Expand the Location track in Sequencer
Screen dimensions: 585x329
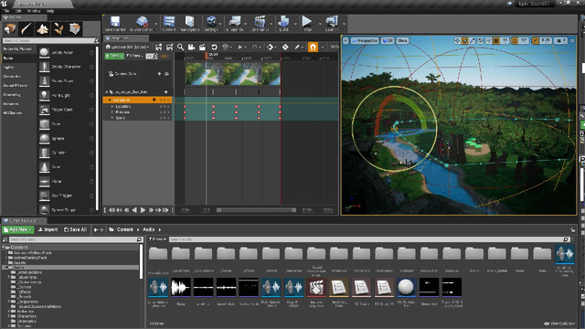tap(112, 106)
